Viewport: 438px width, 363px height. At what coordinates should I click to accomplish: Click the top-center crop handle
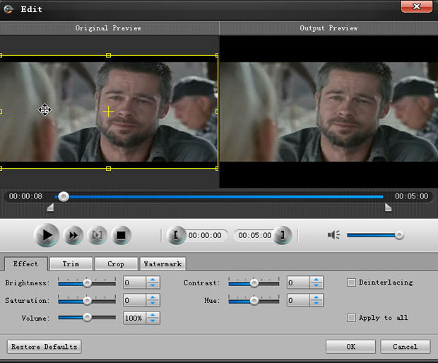(x=108, y=55)
